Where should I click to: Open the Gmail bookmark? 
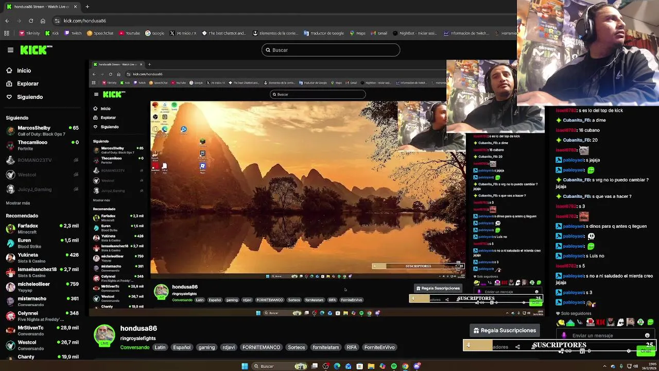click(379, 33)
